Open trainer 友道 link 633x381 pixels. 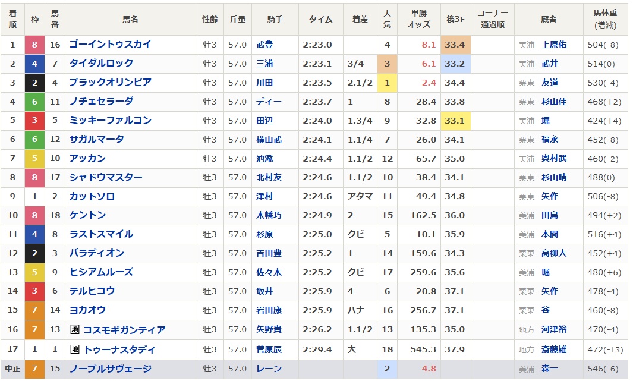[x=549, y=83]
